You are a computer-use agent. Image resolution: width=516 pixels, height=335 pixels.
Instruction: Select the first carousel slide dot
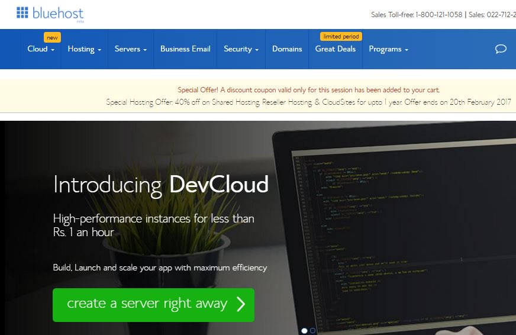304,330
